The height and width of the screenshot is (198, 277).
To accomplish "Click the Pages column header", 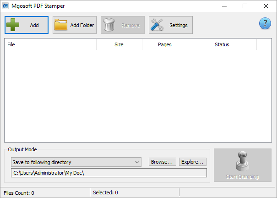I will tap(165, 44).
